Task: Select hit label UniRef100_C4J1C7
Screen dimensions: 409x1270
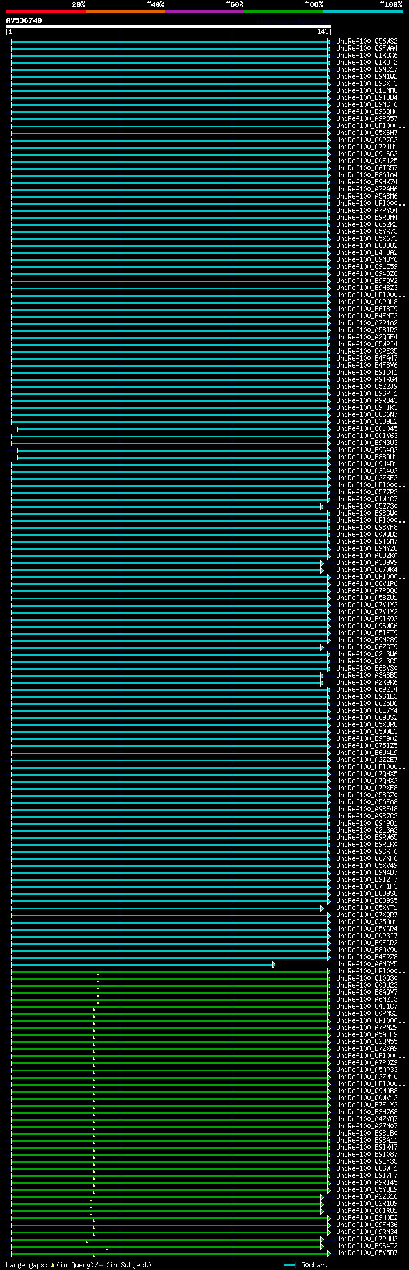Action: tap(367, 1007)
